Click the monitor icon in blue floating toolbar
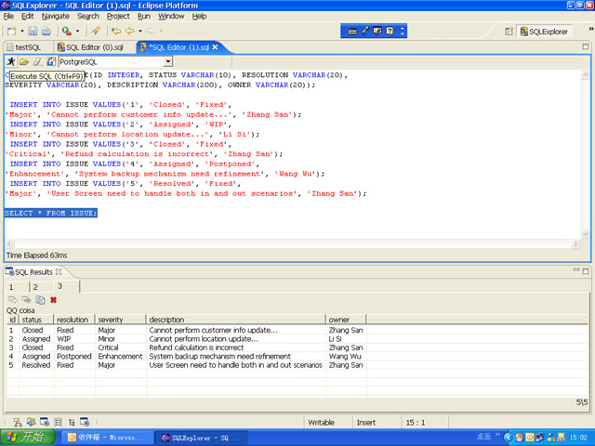 pyautogui.click(x=377, y=31)
